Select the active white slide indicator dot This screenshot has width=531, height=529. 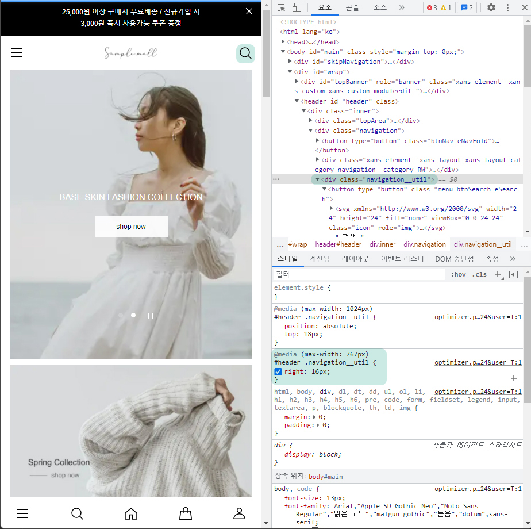click(x=133, y=315)
